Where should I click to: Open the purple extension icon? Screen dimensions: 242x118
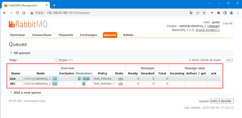click(212, 13)
